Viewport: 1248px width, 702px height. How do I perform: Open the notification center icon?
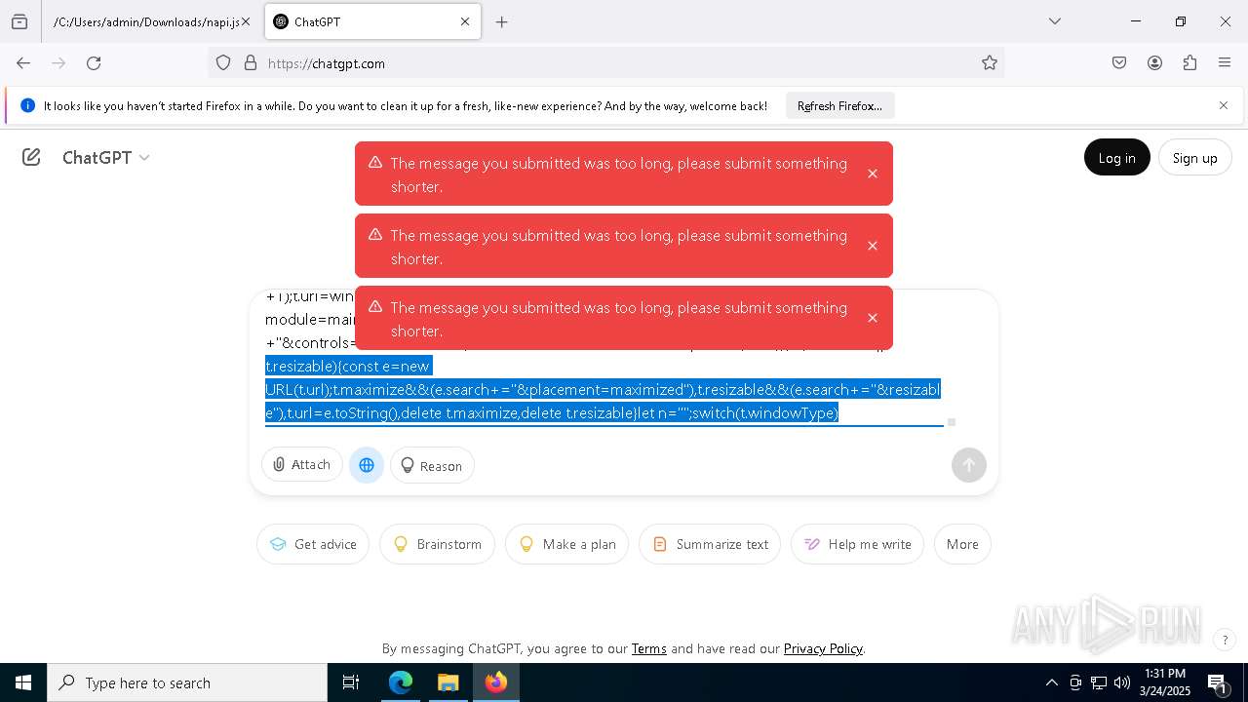pos(1218,682)
